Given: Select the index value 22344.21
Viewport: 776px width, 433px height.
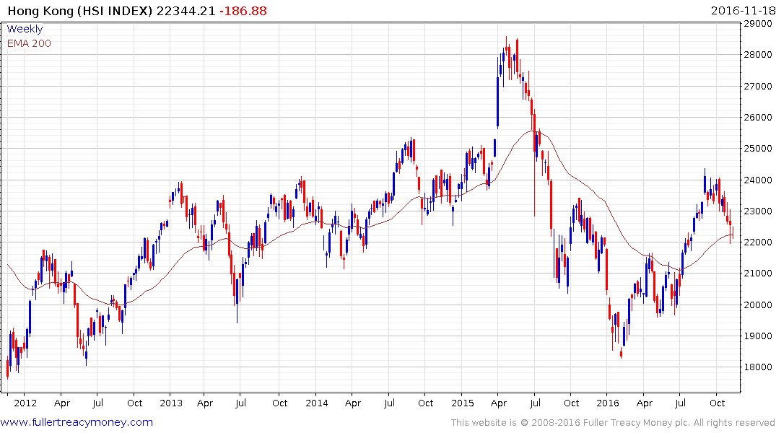Looking at the screenshot, I should click(186, 11).
